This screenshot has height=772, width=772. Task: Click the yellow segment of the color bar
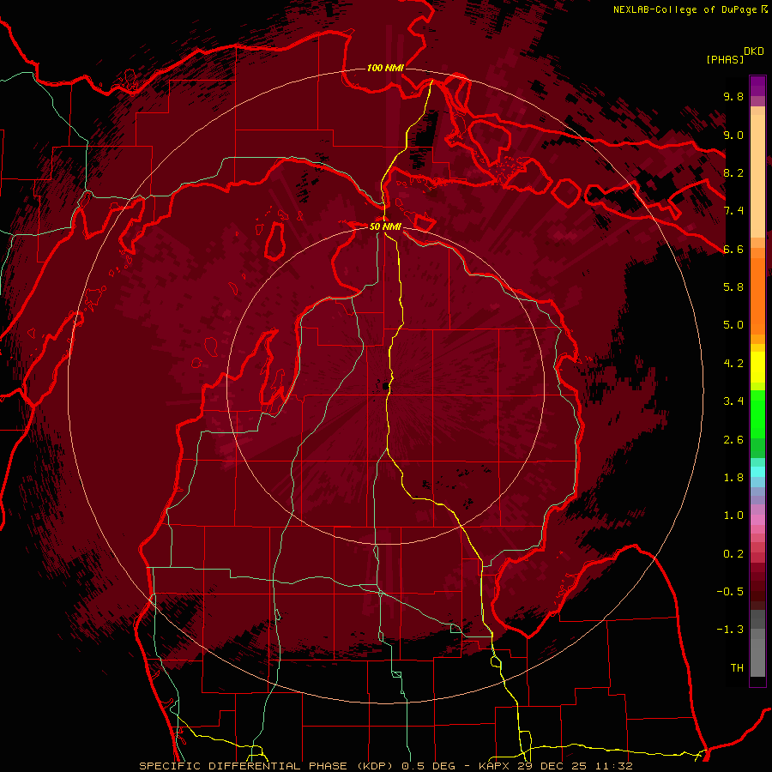757,367
